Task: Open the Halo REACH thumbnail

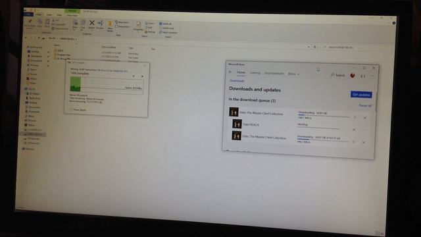Action: tap(237, 124)
